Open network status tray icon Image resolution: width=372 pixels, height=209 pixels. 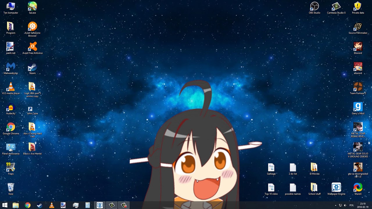pyautogui.click(x=340, y=205)
